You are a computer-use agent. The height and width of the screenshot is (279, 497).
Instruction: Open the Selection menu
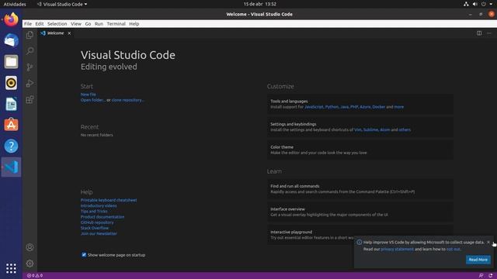(x=57, y=24)
